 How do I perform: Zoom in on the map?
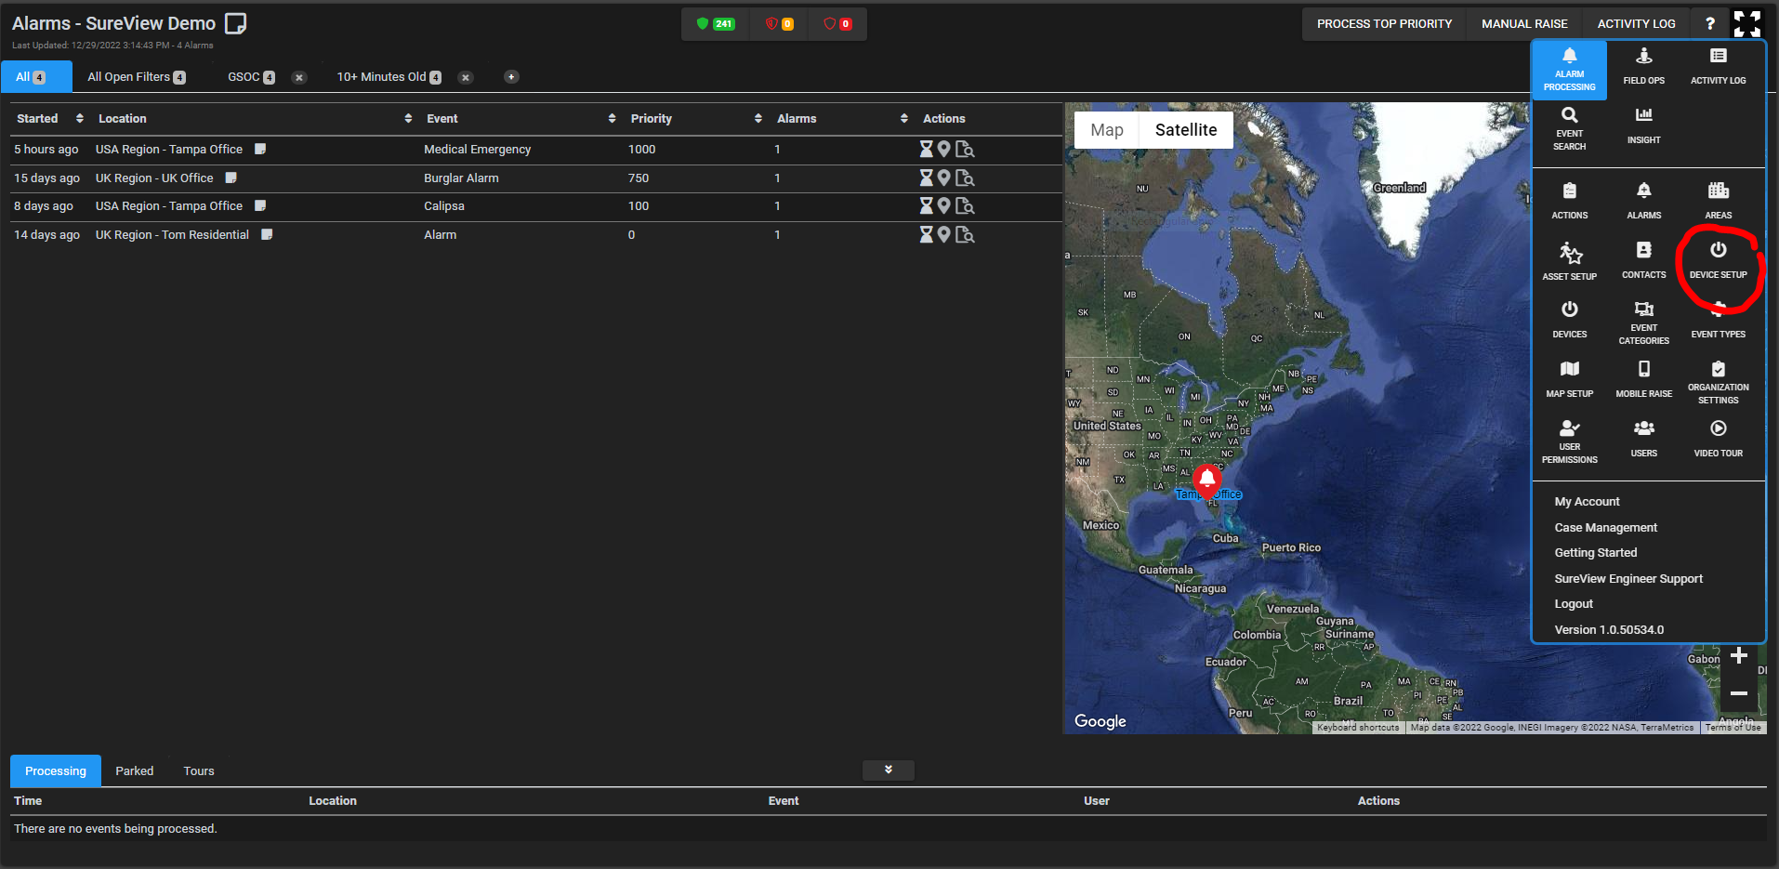pos(1738,656)
